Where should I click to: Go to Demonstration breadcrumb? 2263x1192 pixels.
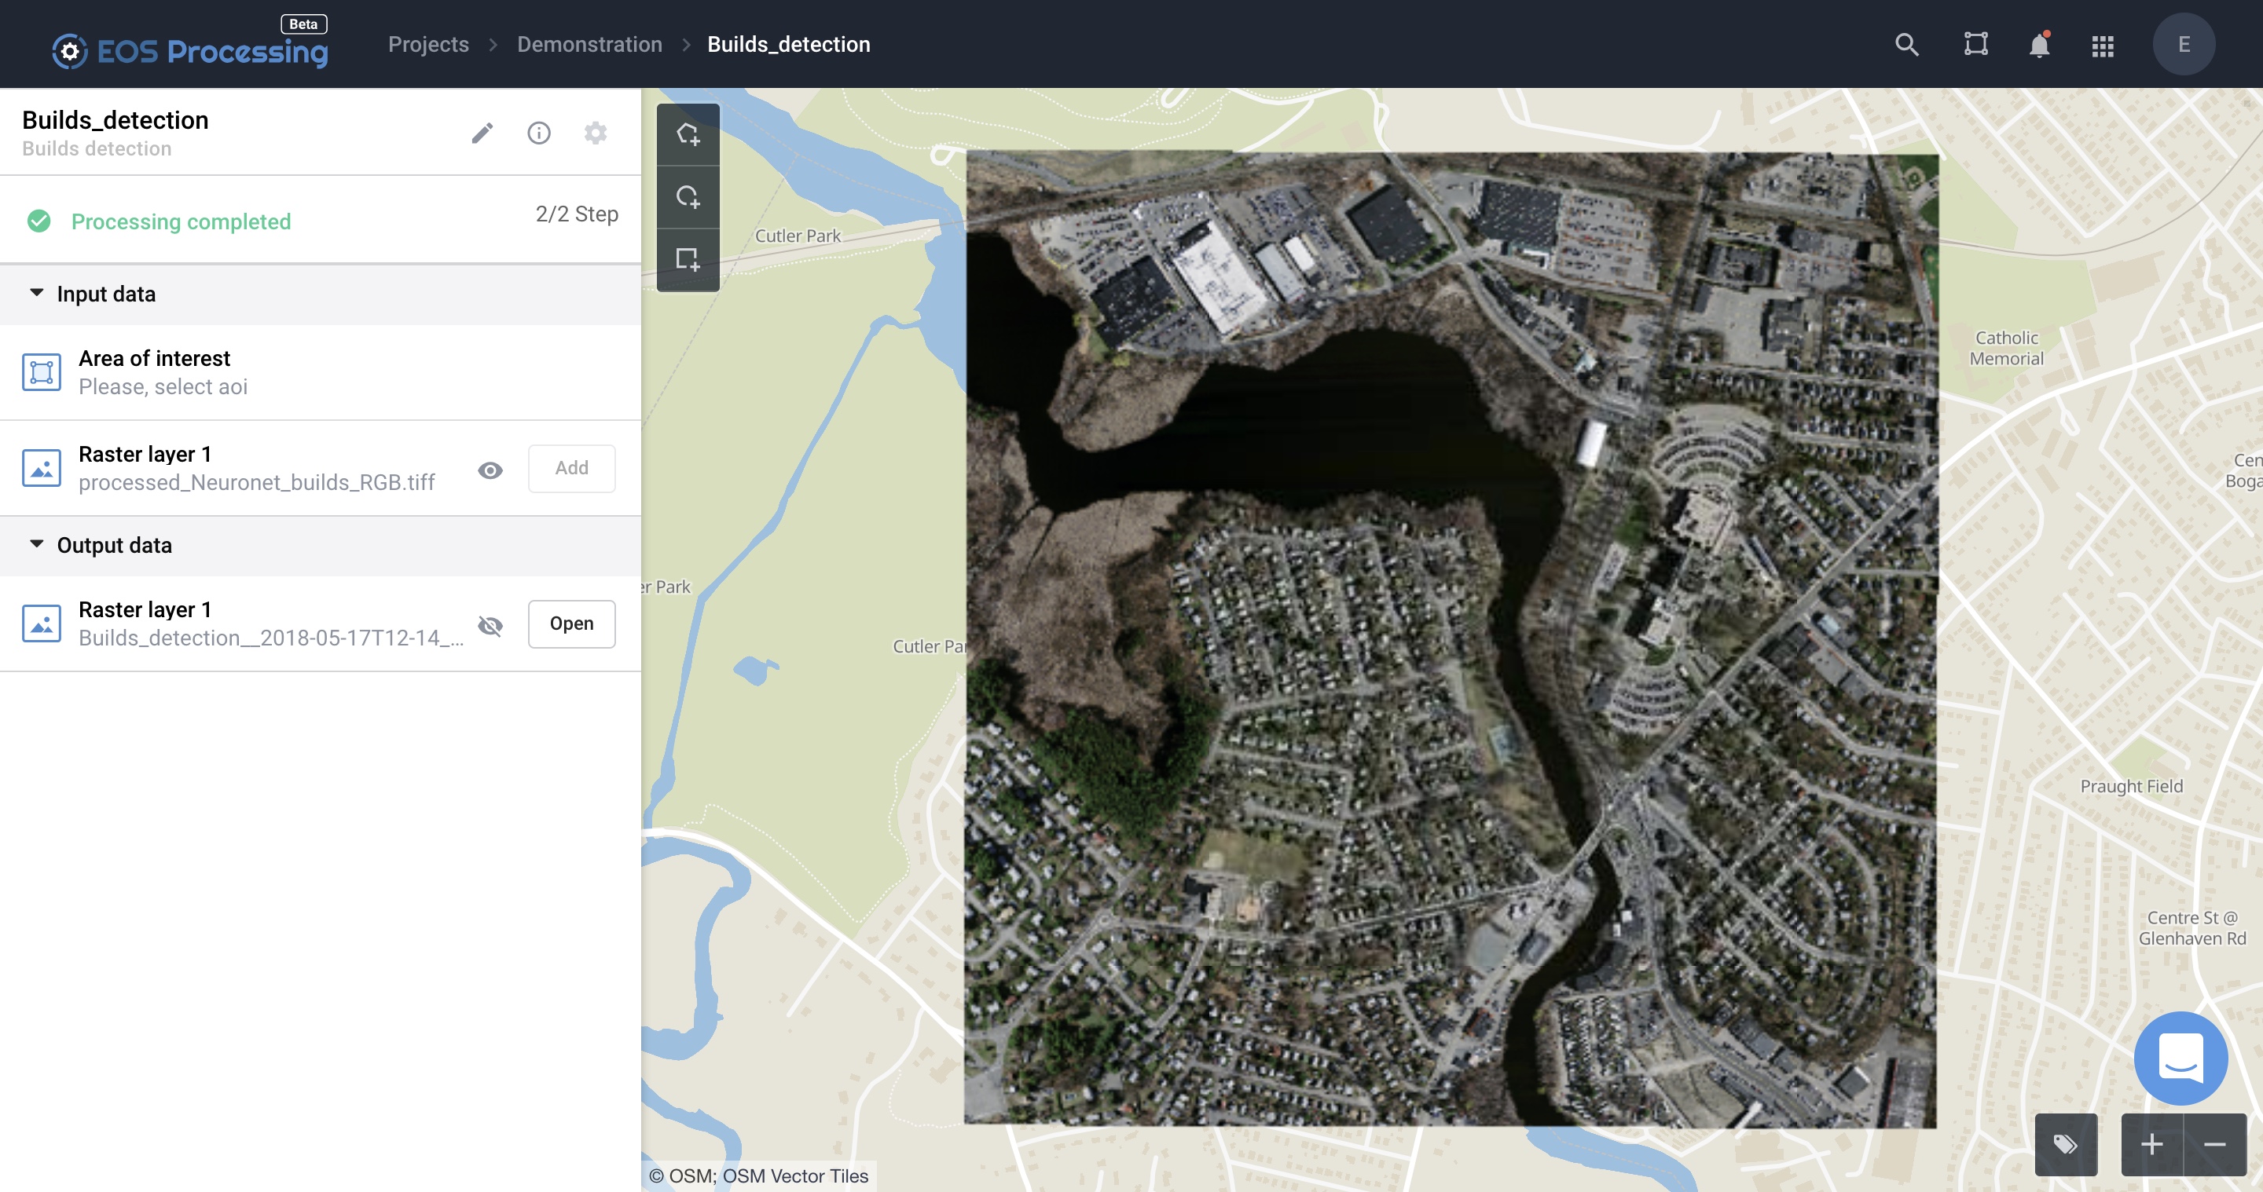589,45
